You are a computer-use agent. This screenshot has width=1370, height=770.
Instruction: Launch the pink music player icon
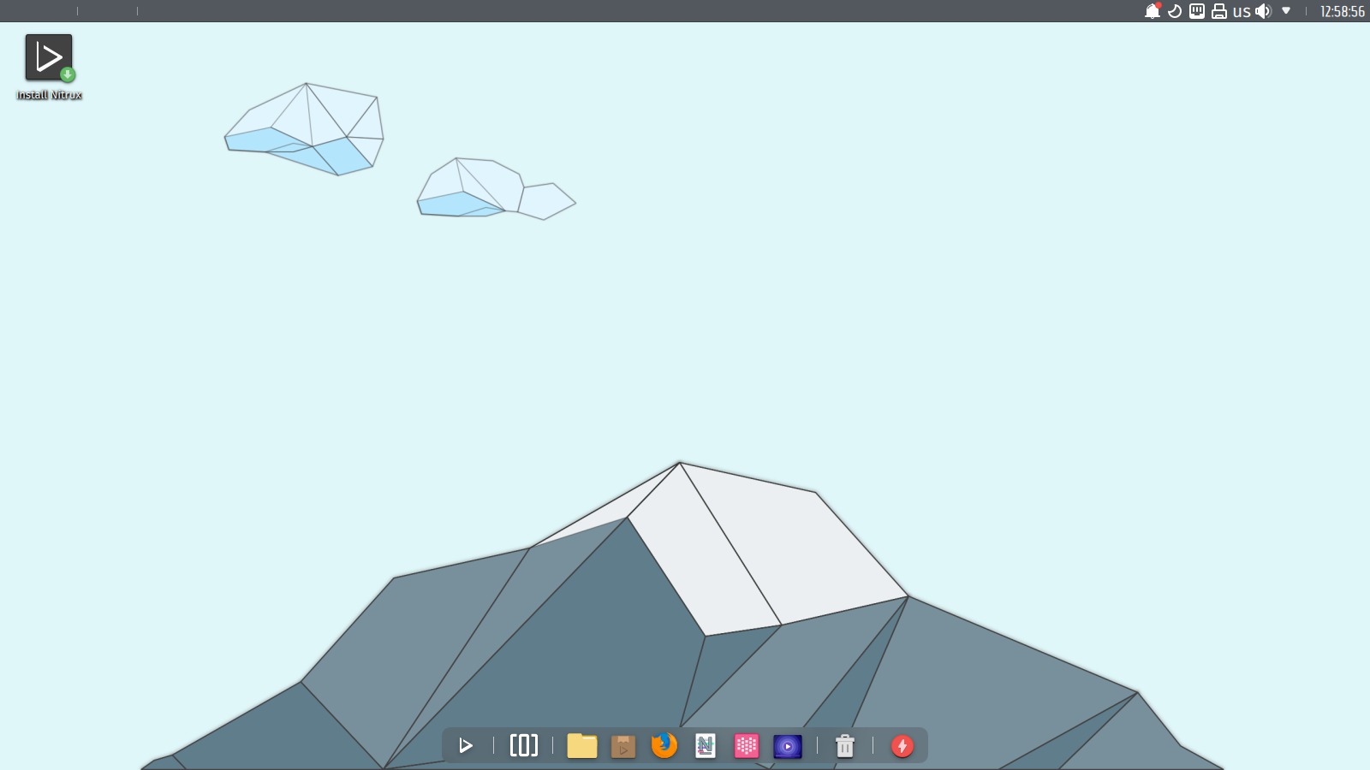coord(747,746)
